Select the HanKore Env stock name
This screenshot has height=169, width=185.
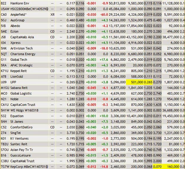tap(20, 3)
